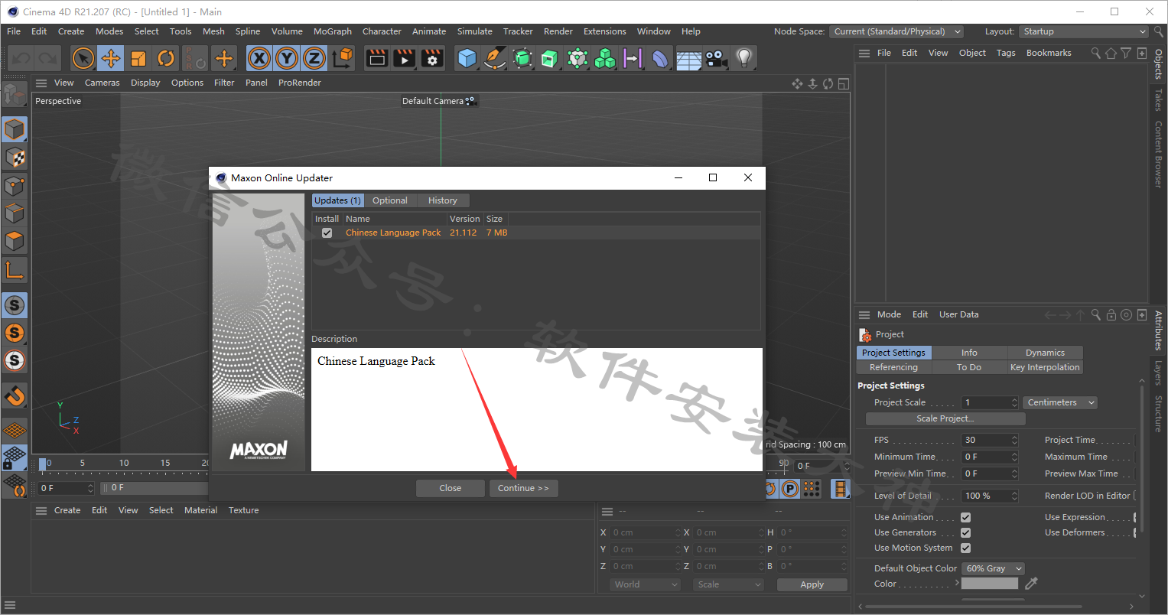Screen dimensions: 1168x615
Task: Select the Live Selection arrow tool
Action: [83, 58]
